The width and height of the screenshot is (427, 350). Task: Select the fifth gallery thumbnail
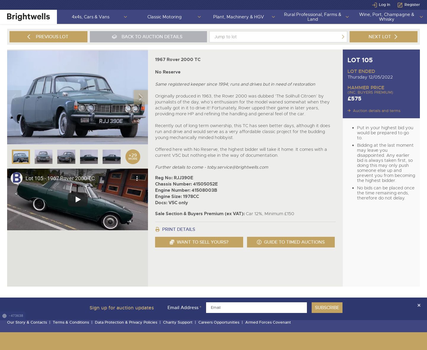(x=111, y=157)
